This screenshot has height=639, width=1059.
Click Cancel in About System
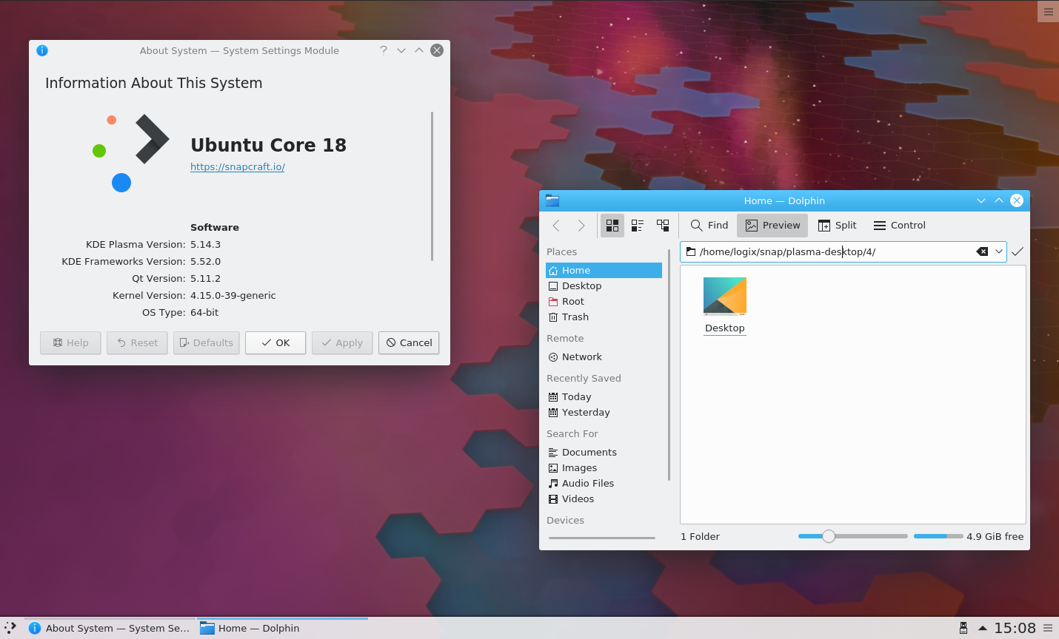tap(409, 343)
